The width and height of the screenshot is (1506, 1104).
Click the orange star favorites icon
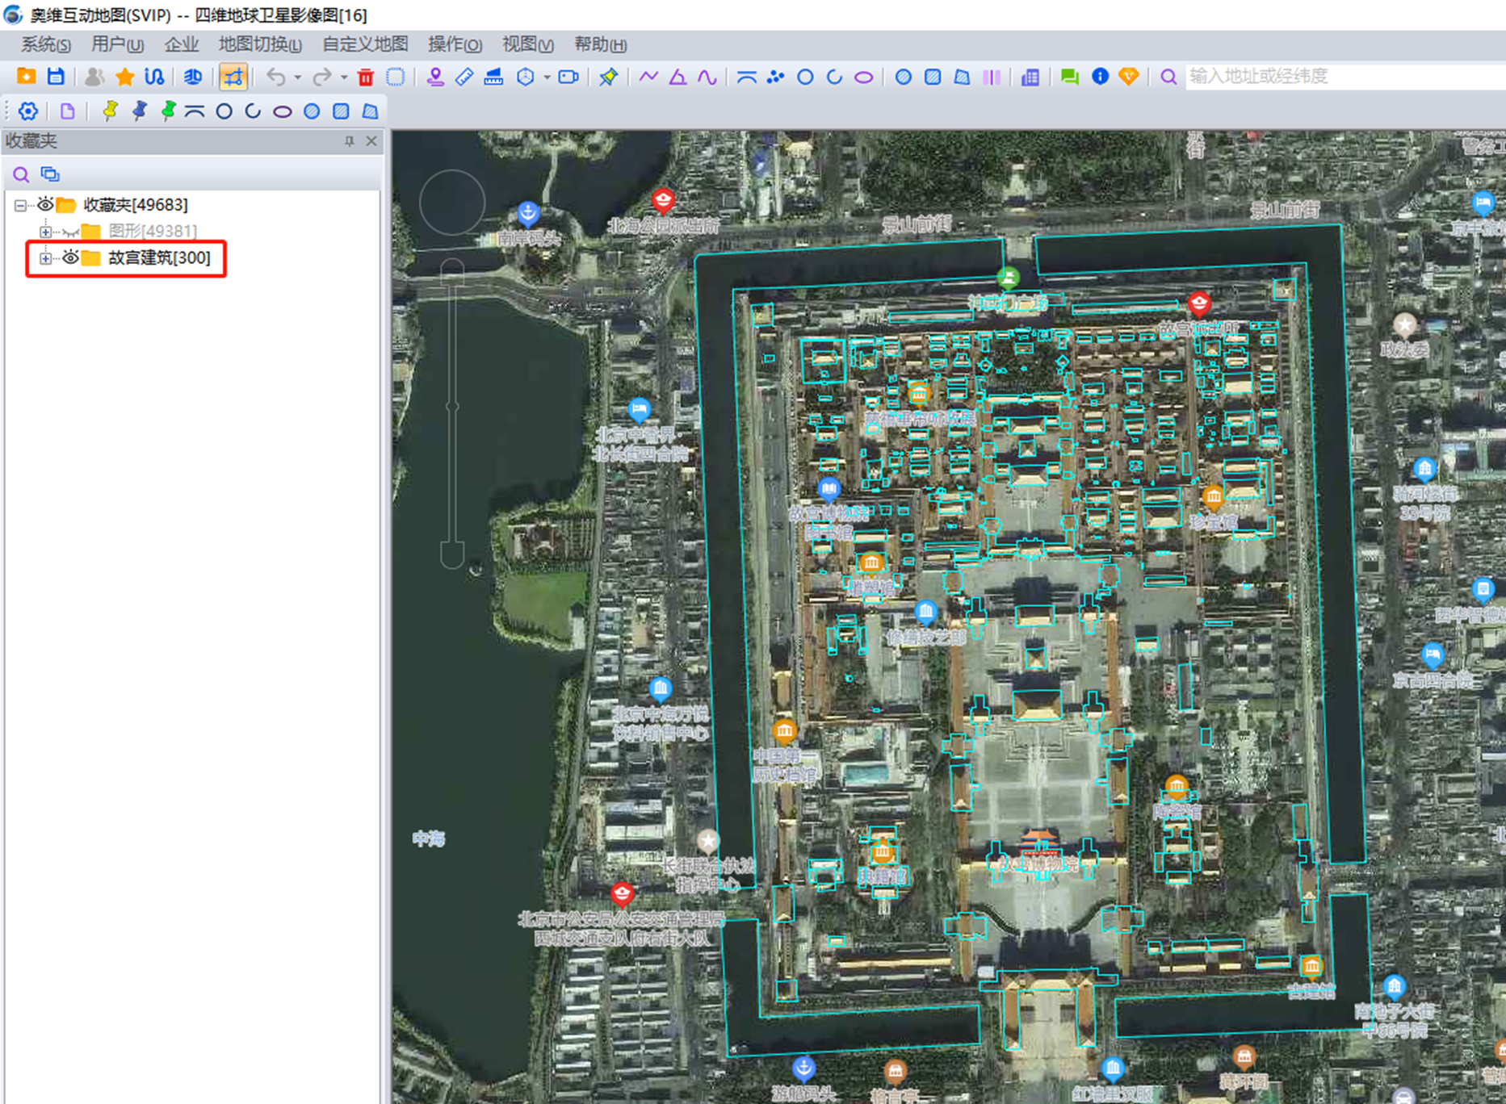pos(124,77)
